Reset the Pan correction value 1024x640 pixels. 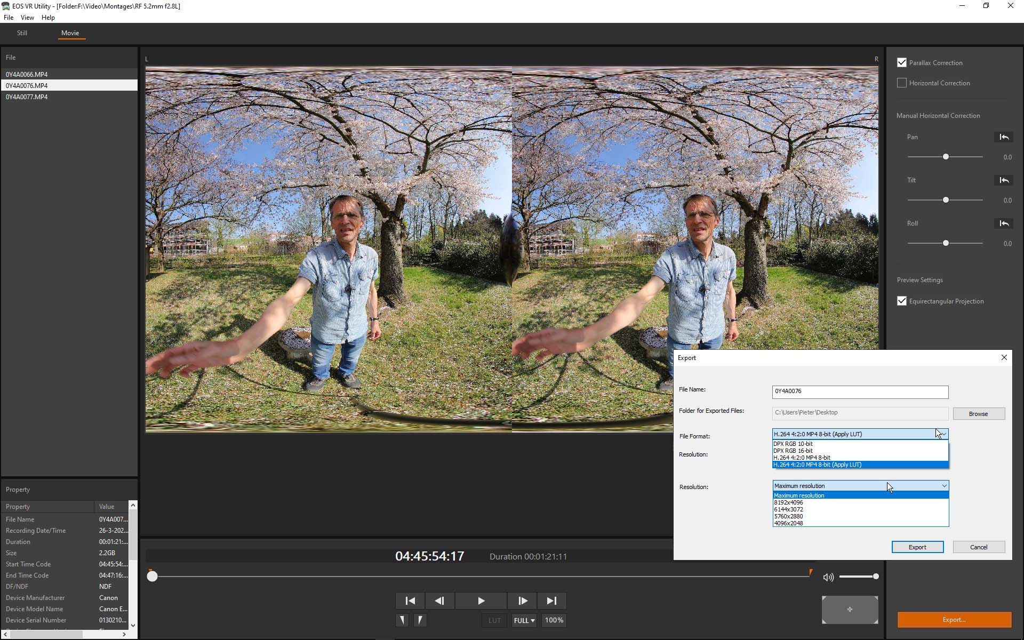pyautogui.click(x=1003, y=137)
